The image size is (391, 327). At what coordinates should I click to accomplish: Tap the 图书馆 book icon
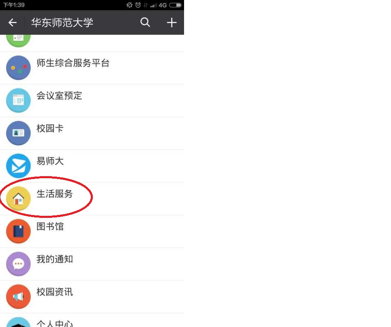18,231
